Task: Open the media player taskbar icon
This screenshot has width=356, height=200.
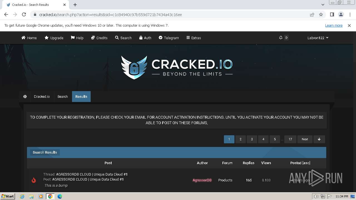Action: (41, 196)
